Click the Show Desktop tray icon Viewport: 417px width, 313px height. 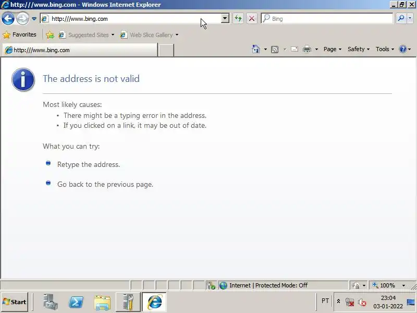pyautogui.click(x=411, y=302)
